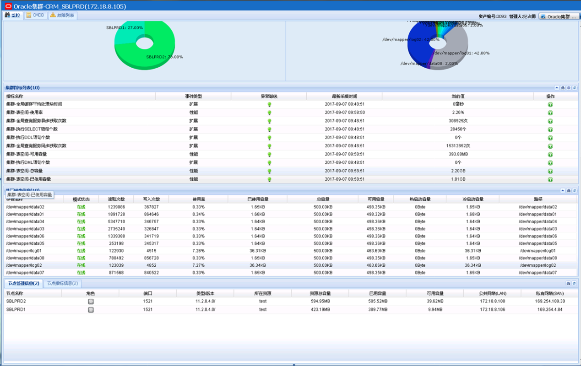Click path /dev/mapper/data06 in 路径 column

pos(538,236)
